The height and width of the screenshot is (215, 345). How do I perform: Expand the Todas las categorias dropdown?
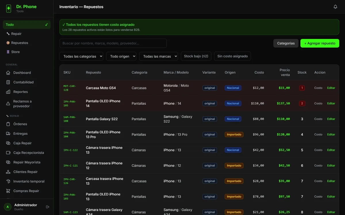pos(81,56)
